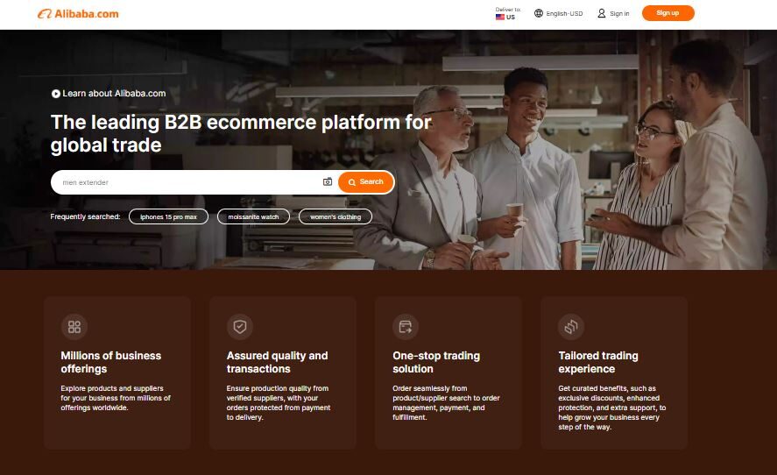Screen dimensions: 777x475
Task: Click the camera image search icon
Action: (x=328, y=182)
